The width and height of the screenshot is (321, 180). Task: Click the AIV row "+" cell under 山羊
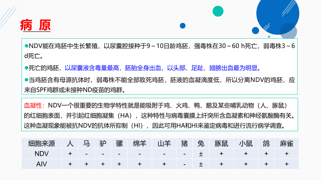pyautogui.click(x=164, y=164)
